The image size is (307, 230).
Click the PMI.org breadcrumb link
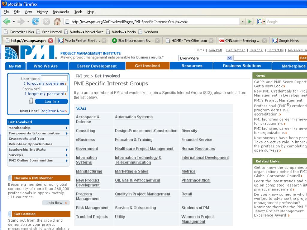(82, 76)
